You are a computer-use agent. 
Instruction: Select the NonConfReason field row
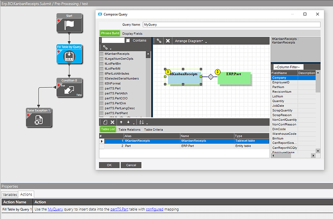293,124
